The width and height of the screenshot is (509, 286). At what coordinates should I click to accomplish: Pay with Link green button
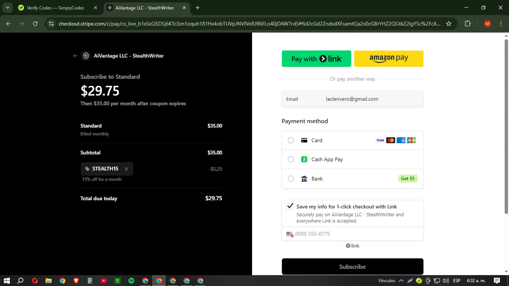click(x=316, y=59)
